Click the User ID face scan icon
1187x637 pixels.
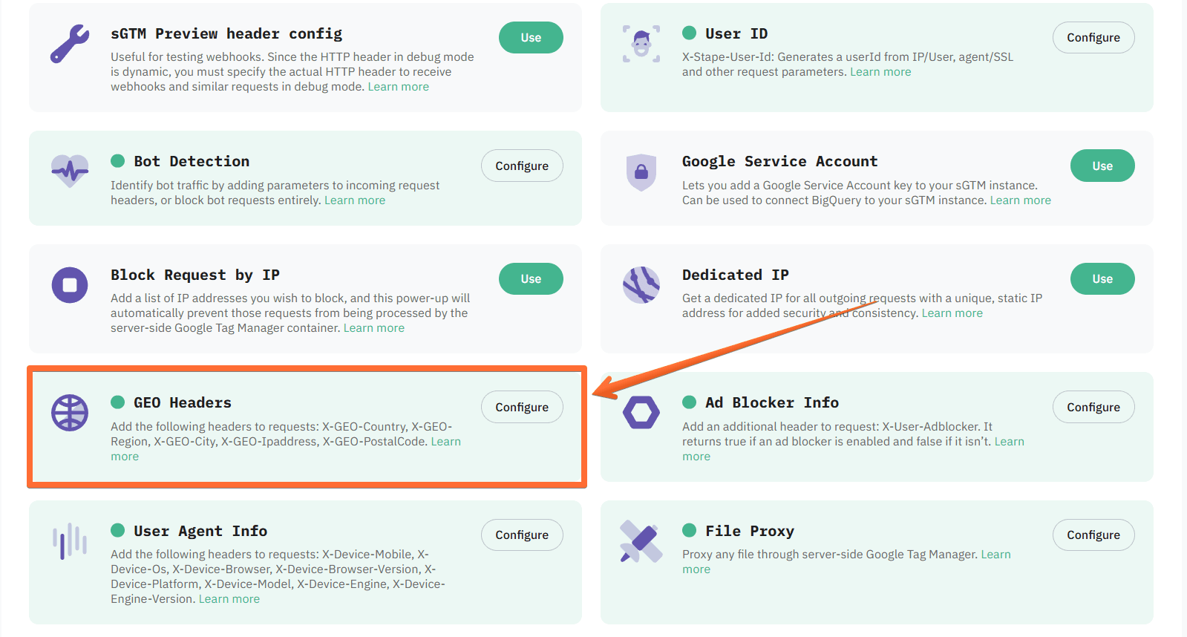tap(641, 43)
